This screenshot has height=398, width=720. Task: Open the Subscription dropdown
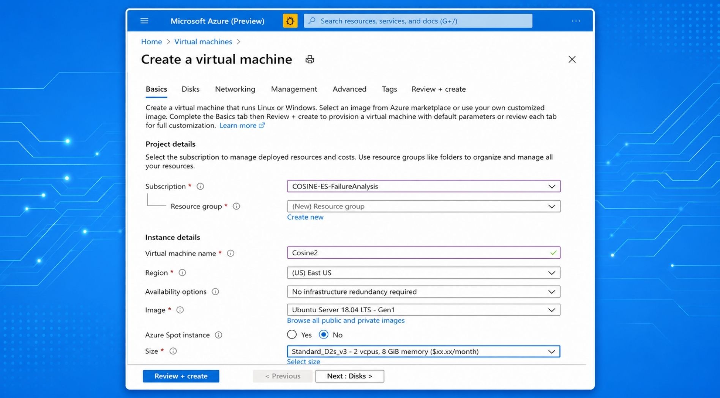423,186
